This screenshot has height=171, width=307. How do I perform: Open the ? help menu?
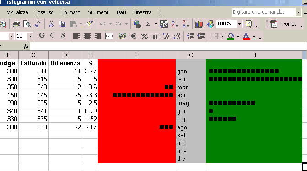(160, 12)
